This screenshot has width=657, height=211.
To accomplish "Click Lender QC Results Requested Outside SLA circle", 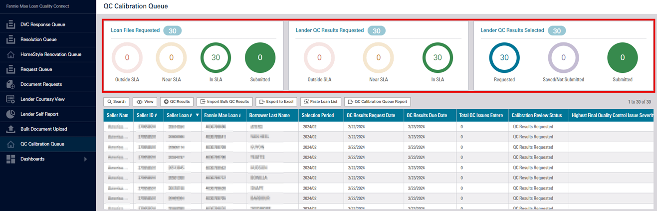I will coord(319,58).
